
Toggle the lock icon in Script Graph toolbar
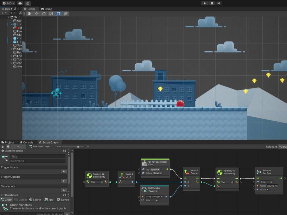click(3, 146)
